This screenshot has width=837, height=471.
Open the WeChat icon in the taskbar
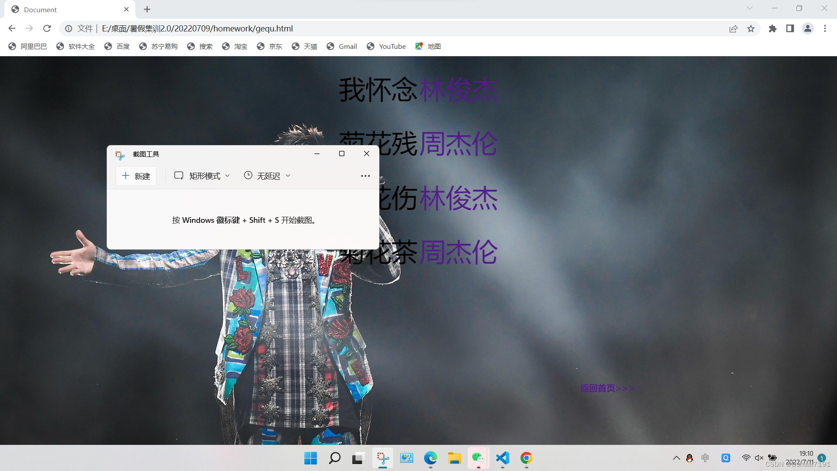coord(478,458)
